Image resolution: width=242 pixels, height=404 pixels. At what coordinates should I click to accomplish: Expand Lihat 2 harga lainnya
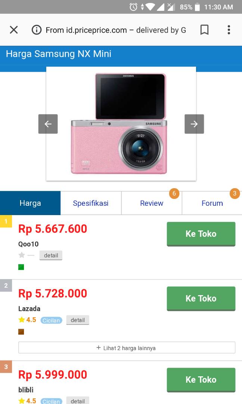[x=127, y=348]
